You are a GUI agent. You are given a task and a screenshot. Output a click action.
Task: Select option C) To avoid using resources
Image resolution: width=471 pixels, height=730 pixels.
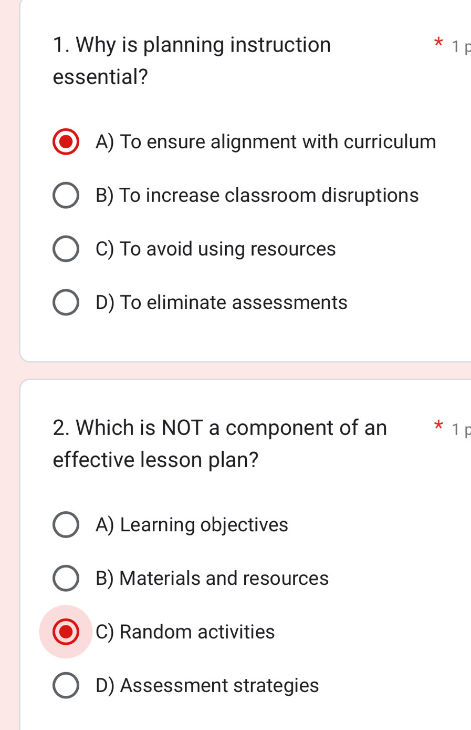click(x=65, y=248)
